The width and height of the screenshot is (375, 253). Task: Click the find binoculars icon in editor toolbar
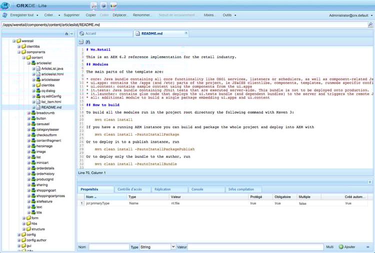pos(87,42)
